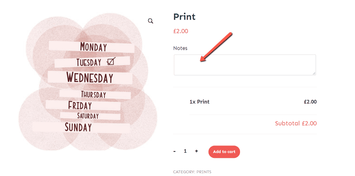
Task: Click the checkbox drawn beside Tuesday
Action: [111, 61]
